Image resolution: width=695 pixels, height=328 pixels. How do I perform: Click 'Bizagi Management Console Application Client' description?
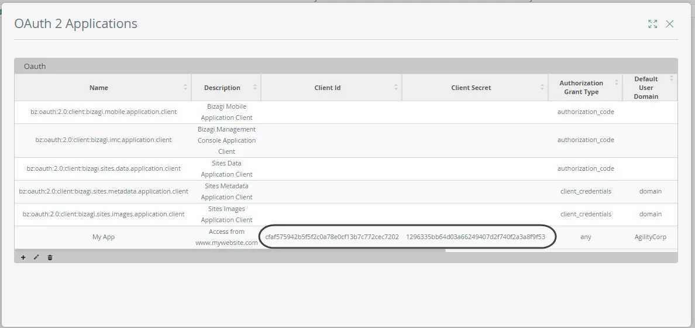click(x=226, y=140)
